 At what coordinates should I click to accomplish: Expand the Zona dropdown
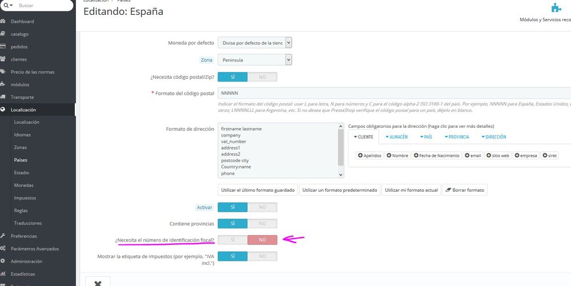(288, 59)
